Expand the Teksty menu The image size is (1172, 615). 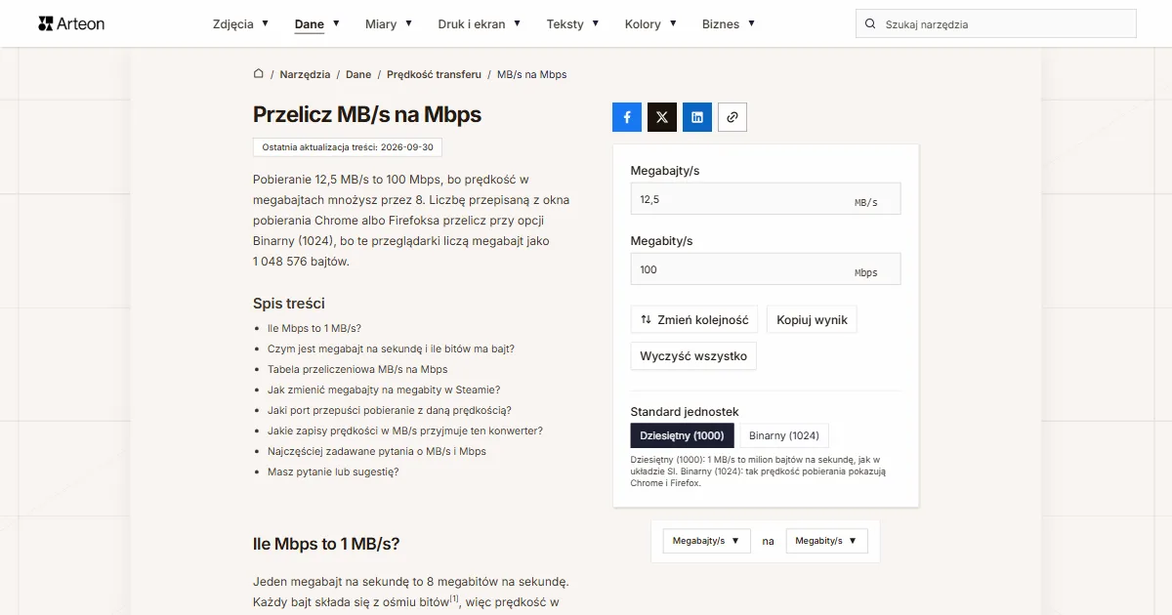click(572, 24)
